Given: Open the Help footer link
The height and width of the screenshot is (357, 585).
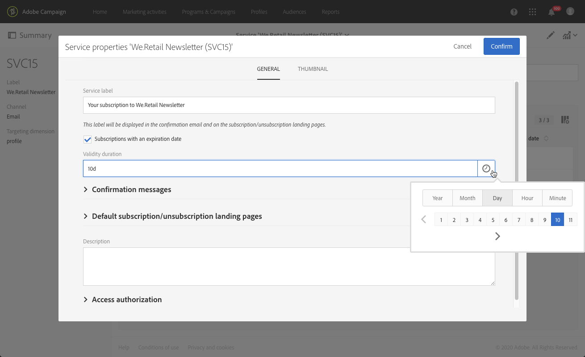Looking at the screenshot, I should pyautogui.click(x=124, y=348).
